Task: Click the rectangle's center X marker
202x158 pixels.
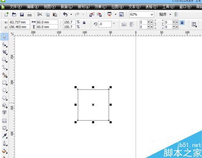Action: point(93,105)
